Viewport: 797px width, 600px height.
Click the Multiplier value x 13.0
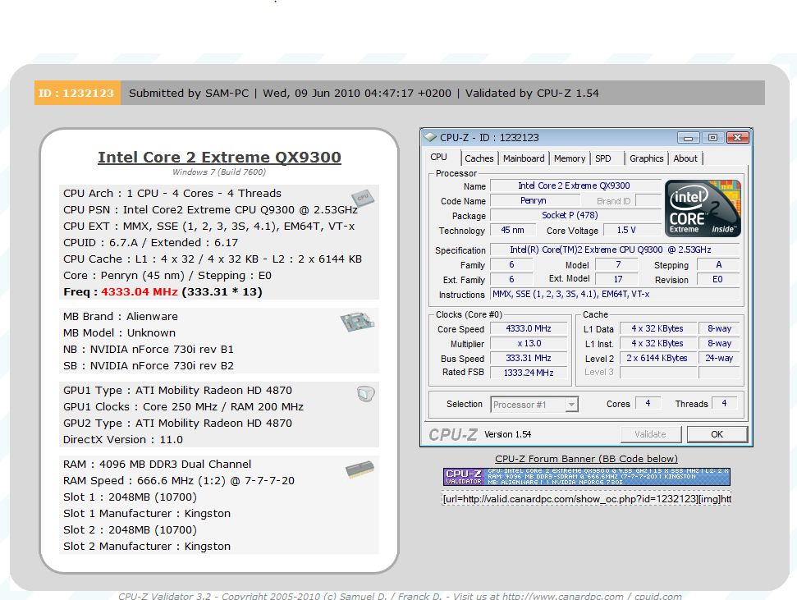[x=529, y=344]
